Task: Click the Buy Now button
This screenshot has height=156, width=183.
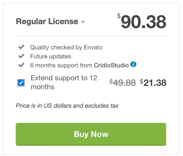Action: pyautogui.click(x=91, y=134)
